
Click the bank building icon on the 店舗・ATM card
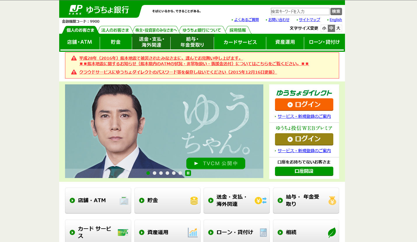[124, 200]
